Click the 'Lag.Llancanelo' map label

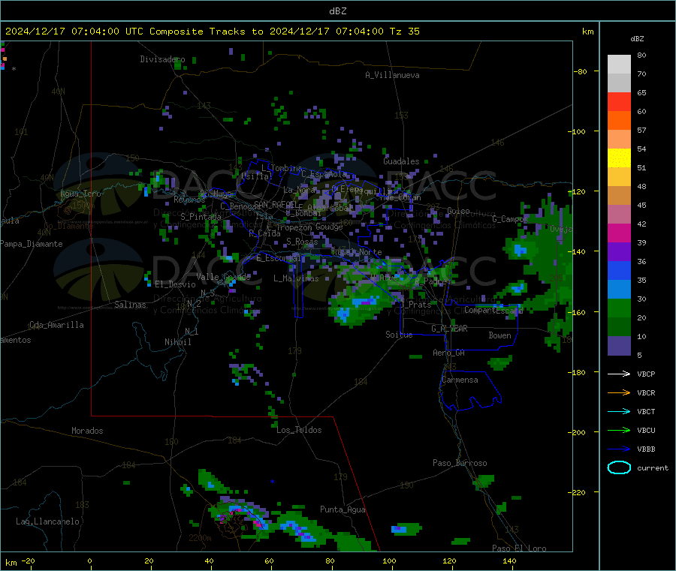(48, 521)
